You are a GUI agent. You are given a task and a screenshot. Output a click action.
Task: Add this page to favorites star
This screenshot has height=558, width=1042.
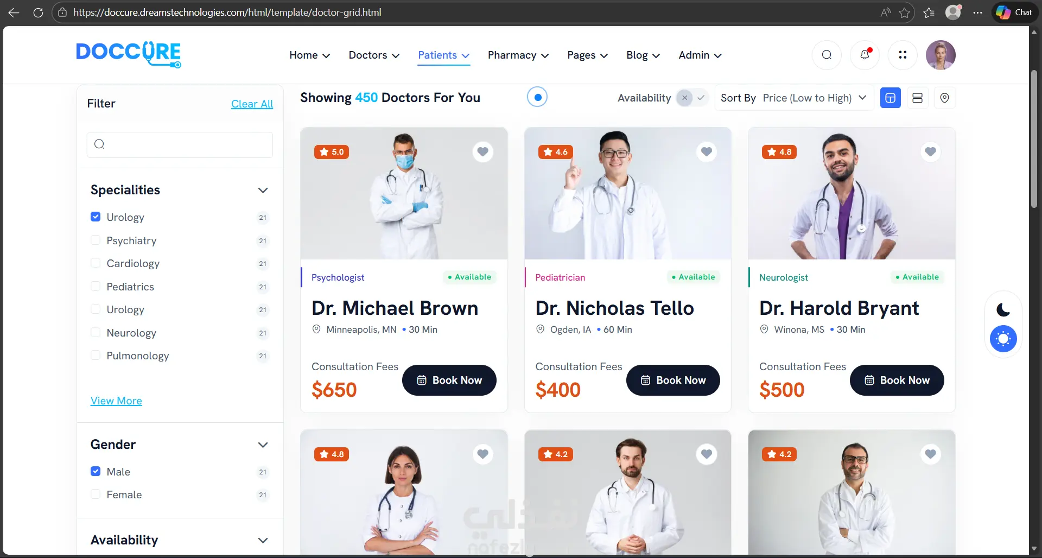904,12
